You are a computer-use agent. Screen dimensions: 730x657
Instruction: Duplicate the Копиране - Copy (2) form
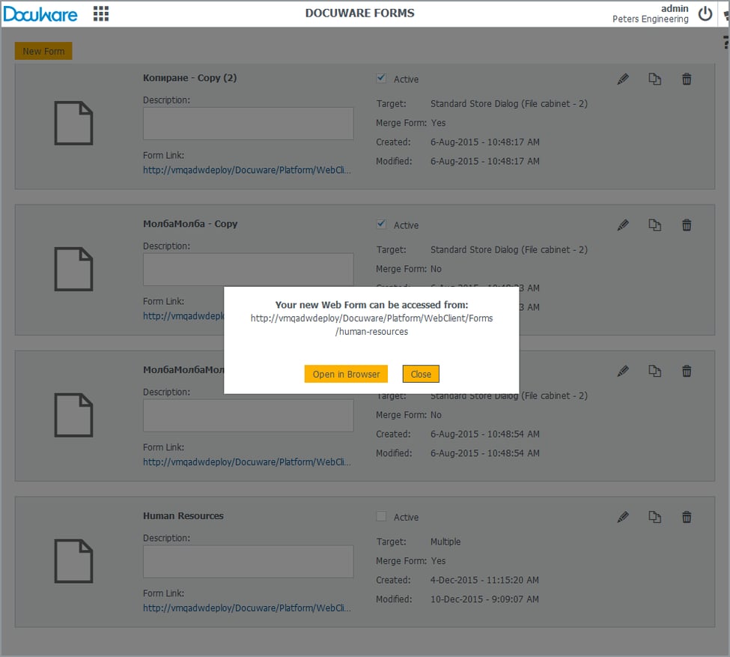tap(655, 79)
